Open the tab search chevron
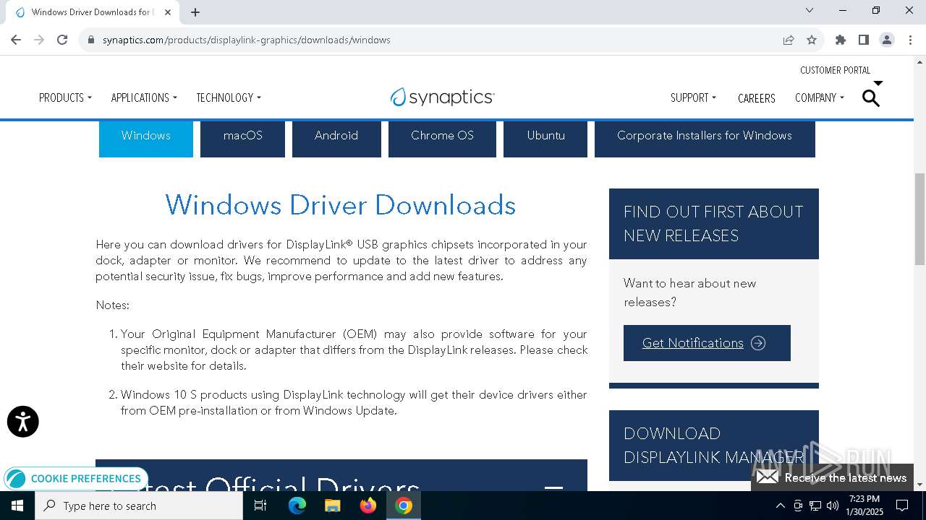Screen dimensions: 926x520 [x=810, y=10]
